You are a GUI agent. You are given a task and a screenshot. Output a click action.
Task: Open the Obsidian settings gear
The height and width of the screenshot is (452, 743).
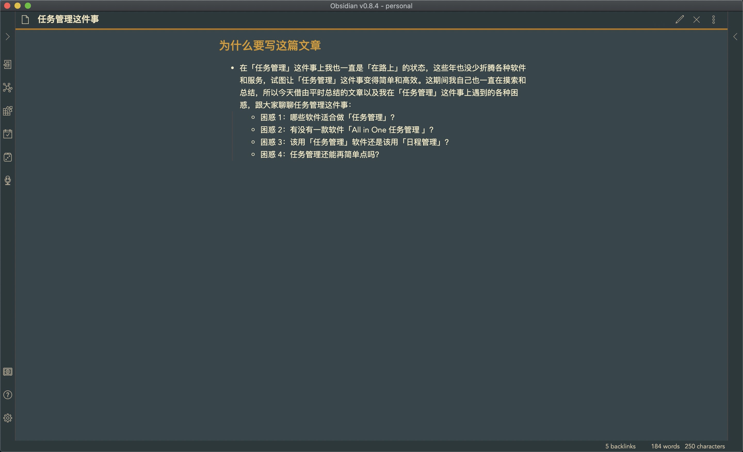[7, 418]
